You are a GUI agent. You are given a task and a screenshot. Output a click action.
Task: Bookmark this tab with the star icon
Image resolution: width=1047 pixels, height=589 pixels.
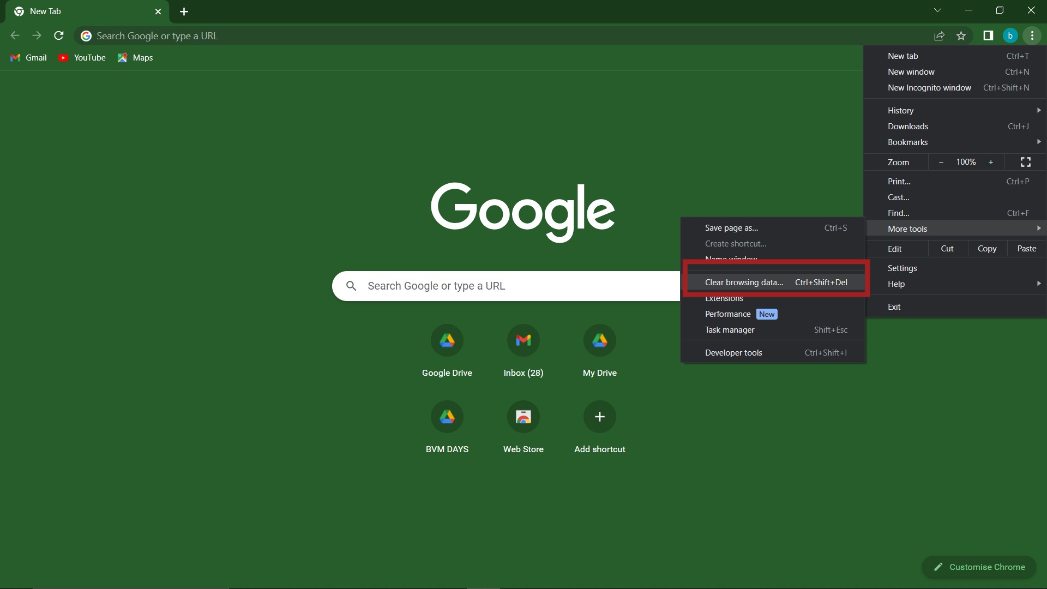coord(961,36)
